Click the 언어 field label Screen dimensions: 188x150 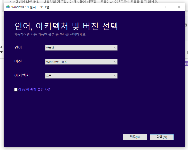coord(18,47)
